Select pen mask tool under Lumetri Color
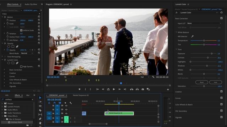The height and width of the screenshot is (127, 227). [17, 63]
